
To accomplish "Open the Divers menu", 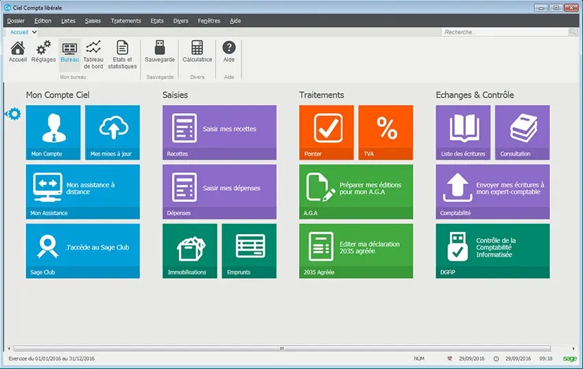I will tap(180, 21).
